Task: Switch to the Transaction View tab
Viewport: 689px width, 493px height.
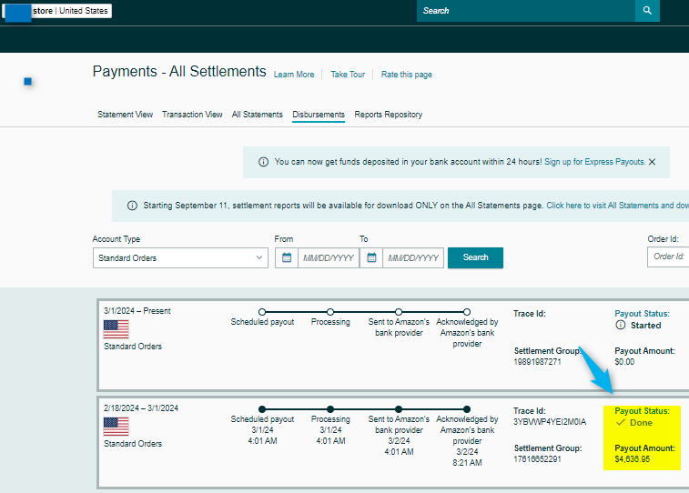Action: click(x=192, y=115)
